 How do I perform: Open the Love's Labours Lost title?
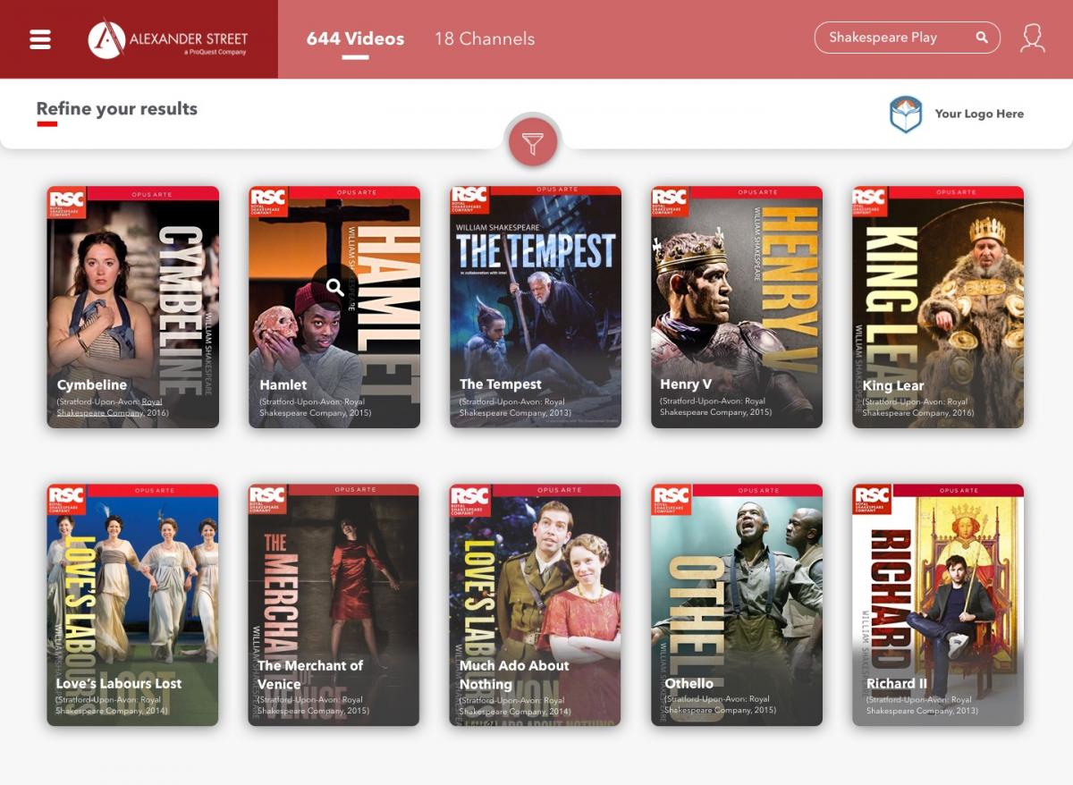click(119, 684)
